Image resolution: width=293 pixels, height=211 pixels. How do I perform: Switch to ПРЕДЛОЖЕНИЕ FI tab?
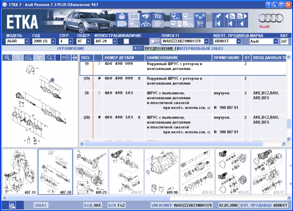pos(162,48)
